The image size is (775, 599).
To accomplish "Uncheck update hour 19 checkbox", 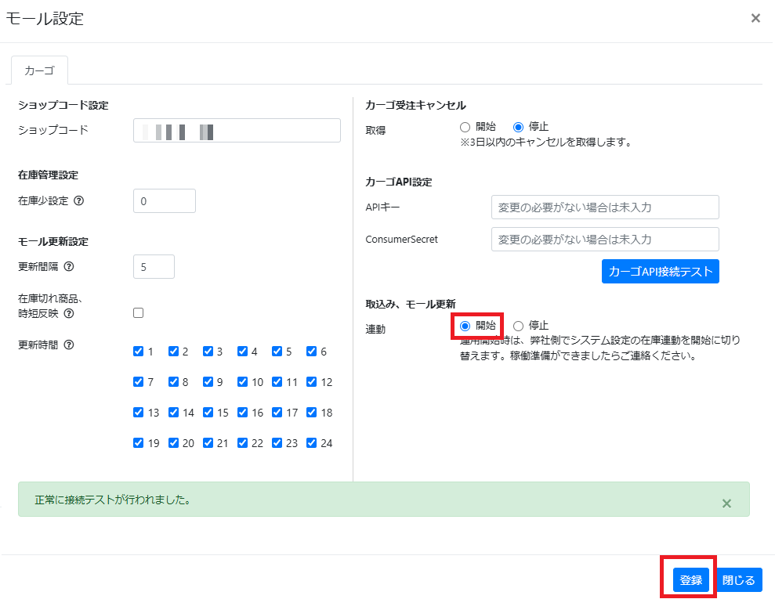I will click(139, 443).
